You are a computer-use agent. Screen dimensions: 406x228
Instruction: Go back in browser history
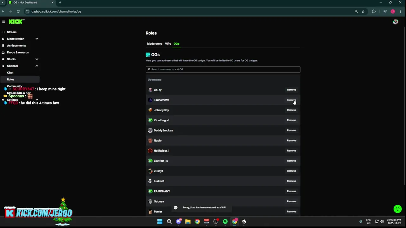(x=3, y=11)
